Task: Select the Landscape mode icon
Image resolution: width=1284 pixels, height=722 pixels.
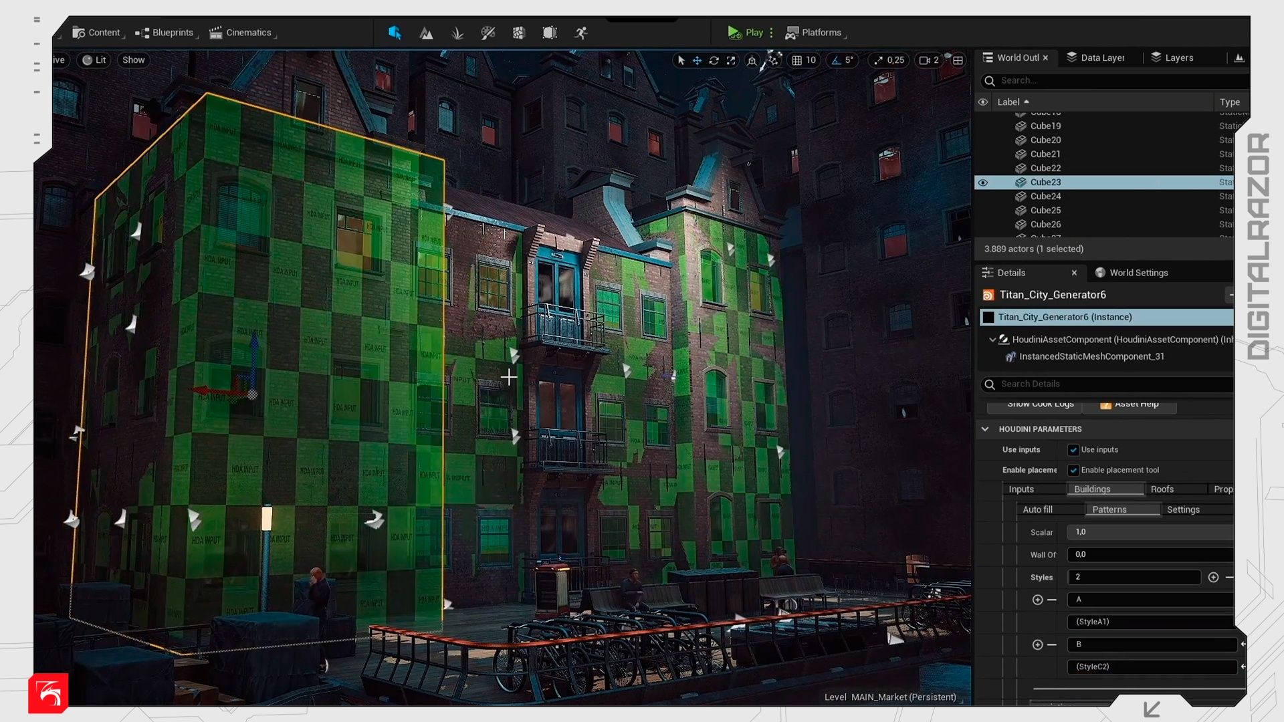Action: [426, 33]
